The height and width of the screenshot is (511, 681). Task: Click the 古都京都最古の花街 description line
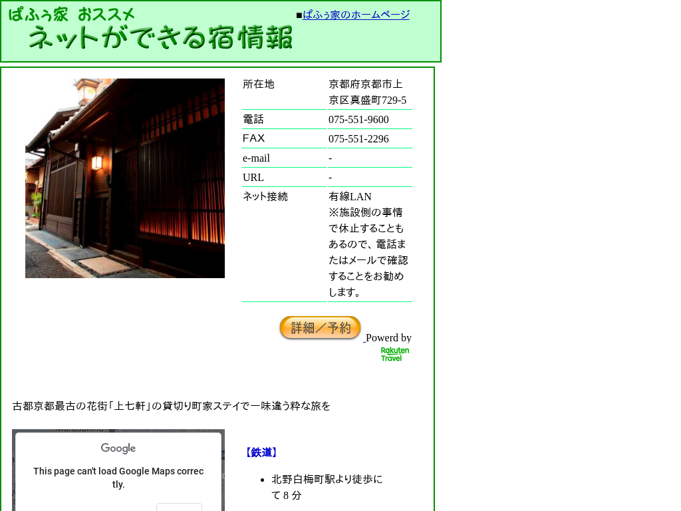(172, 406)
